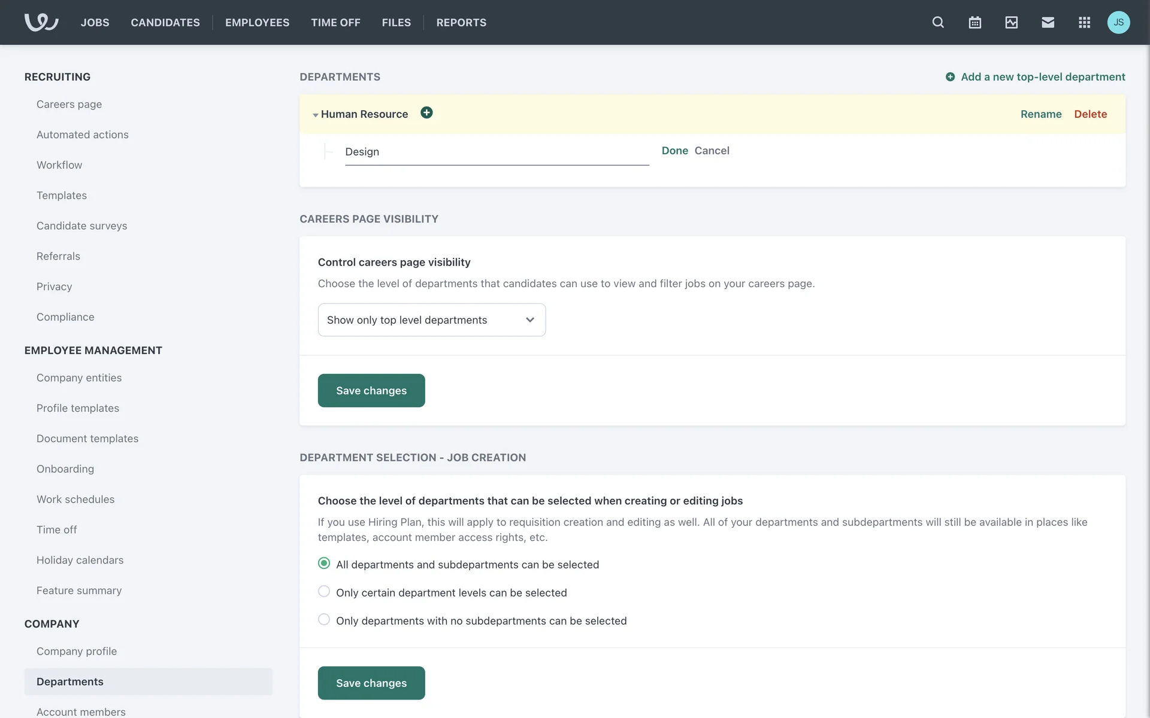Click the JS user avatar
Screen dimensions: 1150x718
pos(1118,22)
